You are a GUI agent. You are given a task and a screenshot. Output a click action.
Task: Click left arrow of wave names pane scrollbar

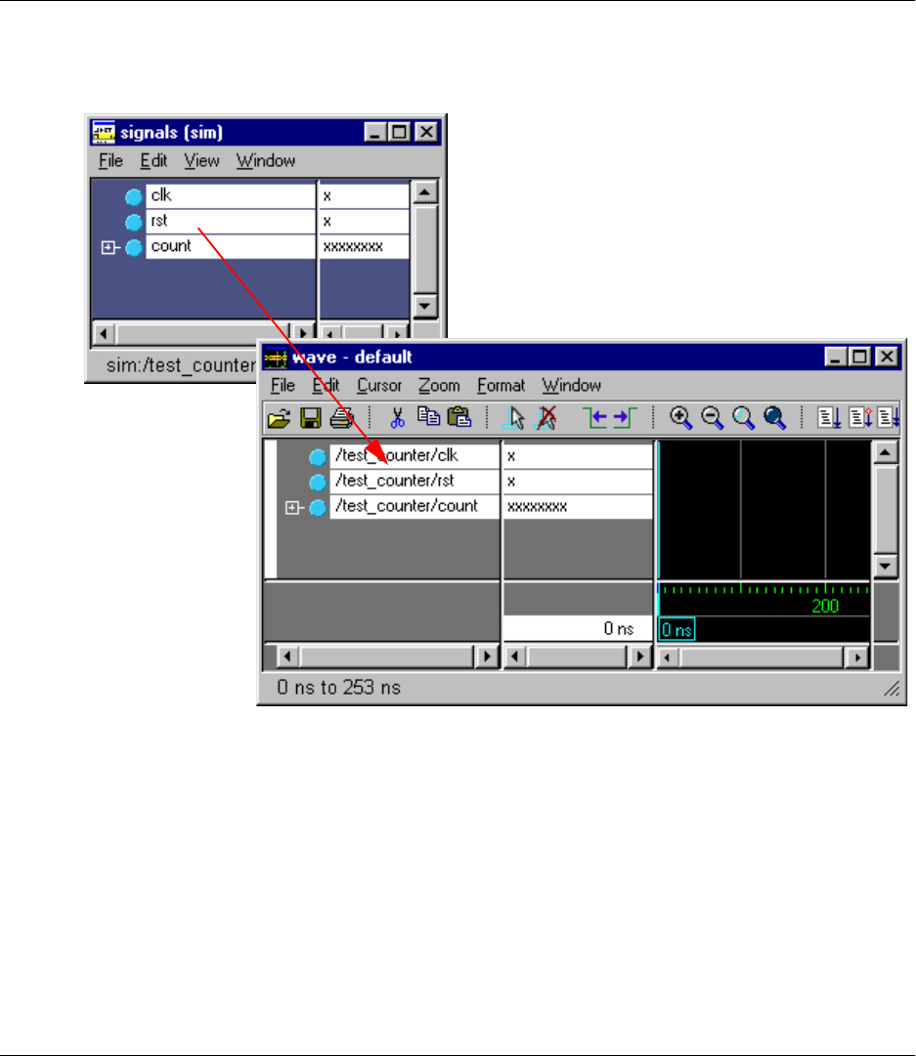(287, 656)
